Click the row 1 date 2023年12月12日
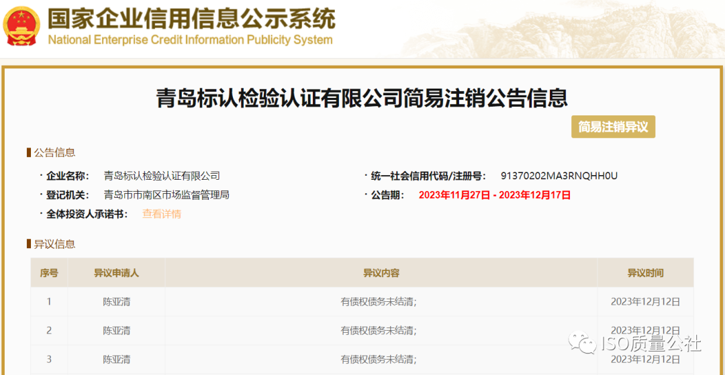The width and height of the screenshot is (725, 375). pyautogui.click(x=646, y=302)
